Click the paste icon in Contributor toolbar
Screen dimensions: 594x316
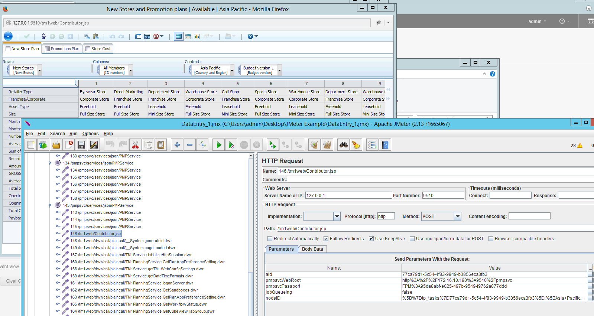tap(96, 36)
